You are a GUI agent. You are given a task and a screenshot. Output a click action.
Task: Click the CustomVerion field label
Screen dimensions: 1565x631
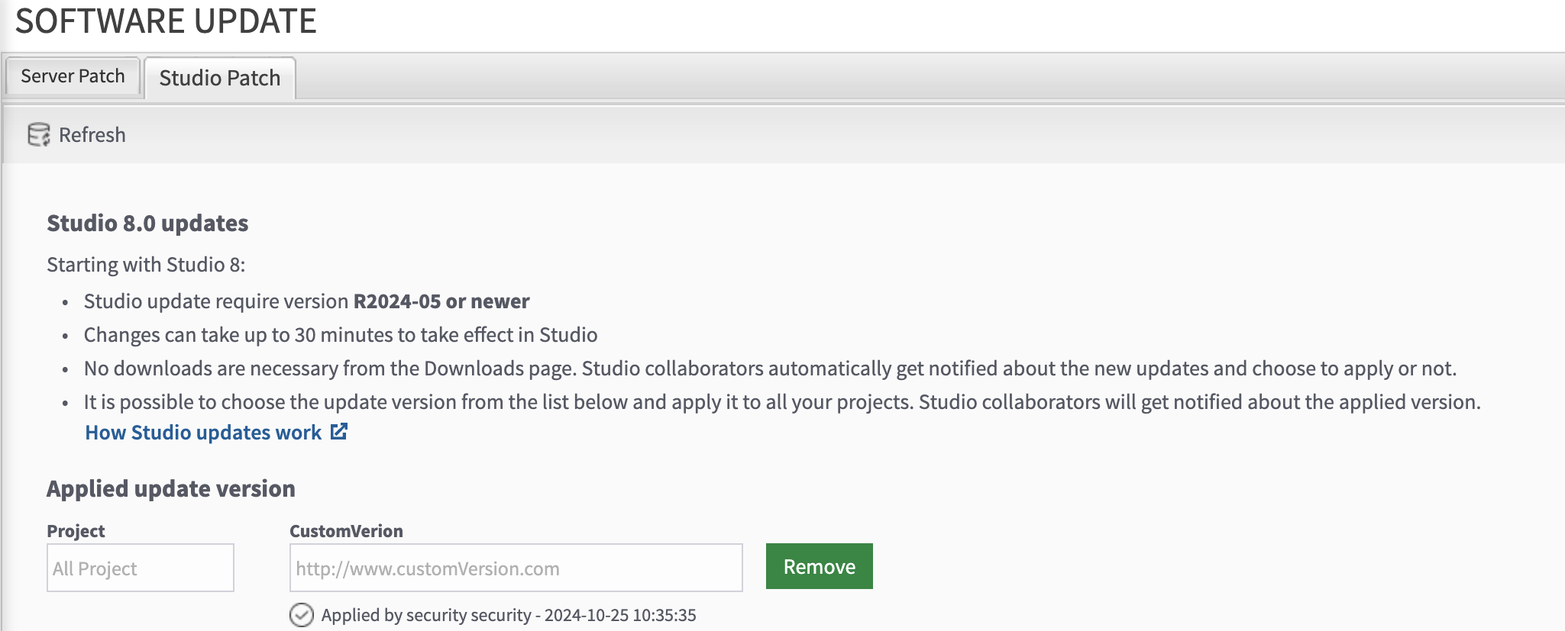[x=346, y=531]
